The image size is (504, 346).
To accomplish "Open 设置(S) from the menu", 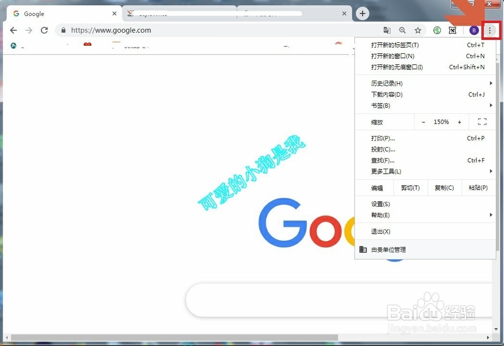I will [x=425, y=204].
